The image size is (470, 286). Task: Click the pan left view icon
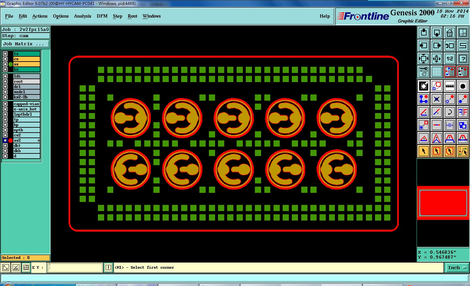[x=424, y=46]
